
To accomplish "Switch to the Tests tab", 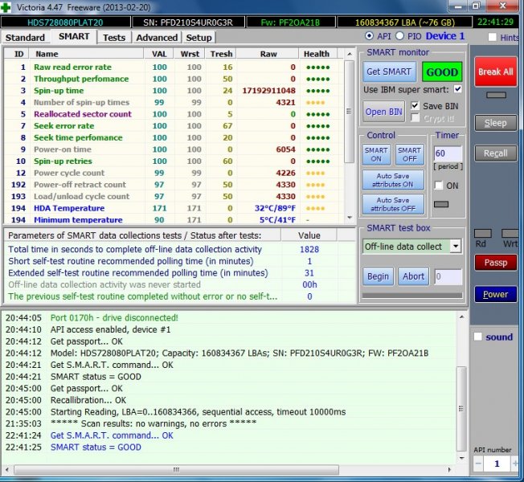I will [114, 37].
